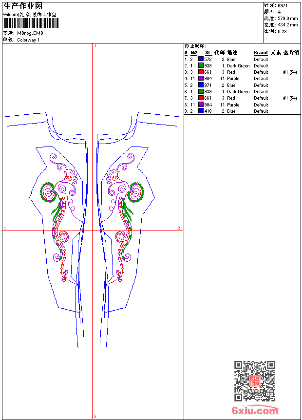Click the QR code at bottom right
The image size is (302, 420).
pos(255,381)
